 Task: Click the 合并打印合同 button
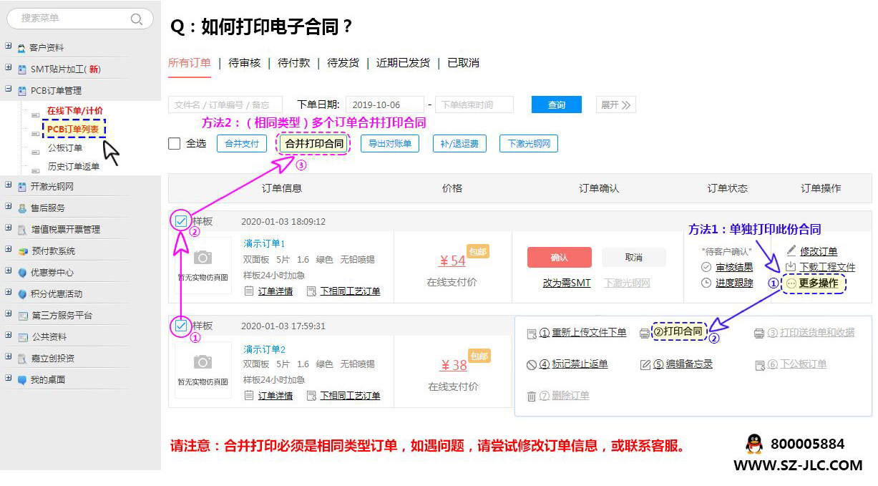(x=314, y=144)
